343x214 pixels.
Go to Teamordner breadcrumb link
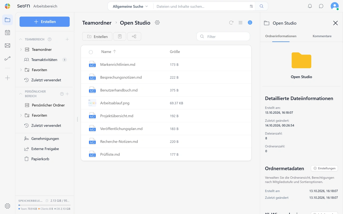[97, 23]
